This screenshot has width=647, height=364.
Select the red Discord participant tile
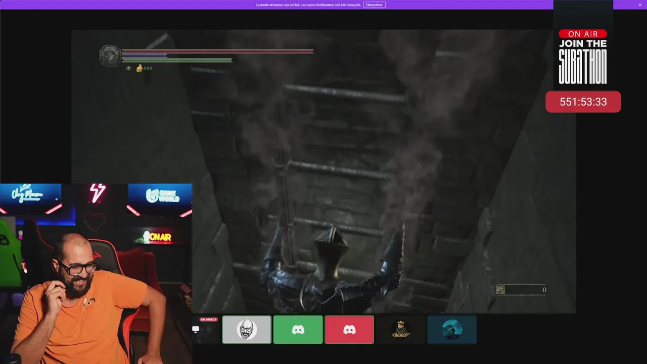point(349,330)
